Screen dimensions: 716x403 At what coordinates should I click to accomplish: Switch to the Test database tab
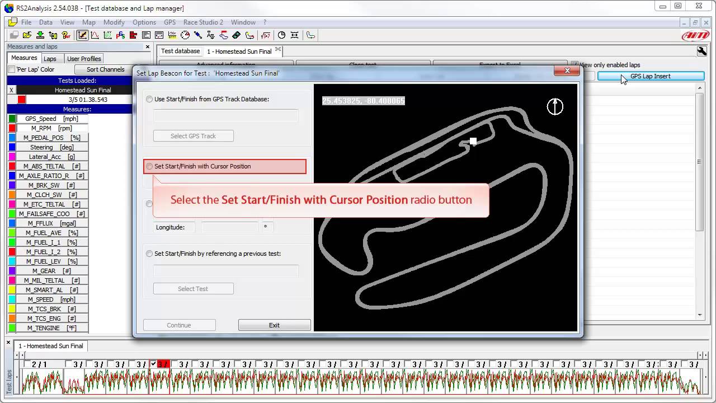180,51
